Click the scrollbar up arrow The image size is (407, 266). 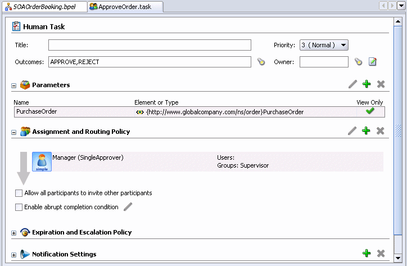pos(398,21)
